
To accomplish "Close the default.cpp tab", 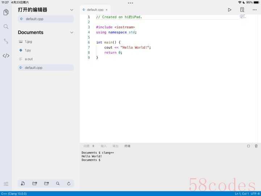I will (107, 10).
